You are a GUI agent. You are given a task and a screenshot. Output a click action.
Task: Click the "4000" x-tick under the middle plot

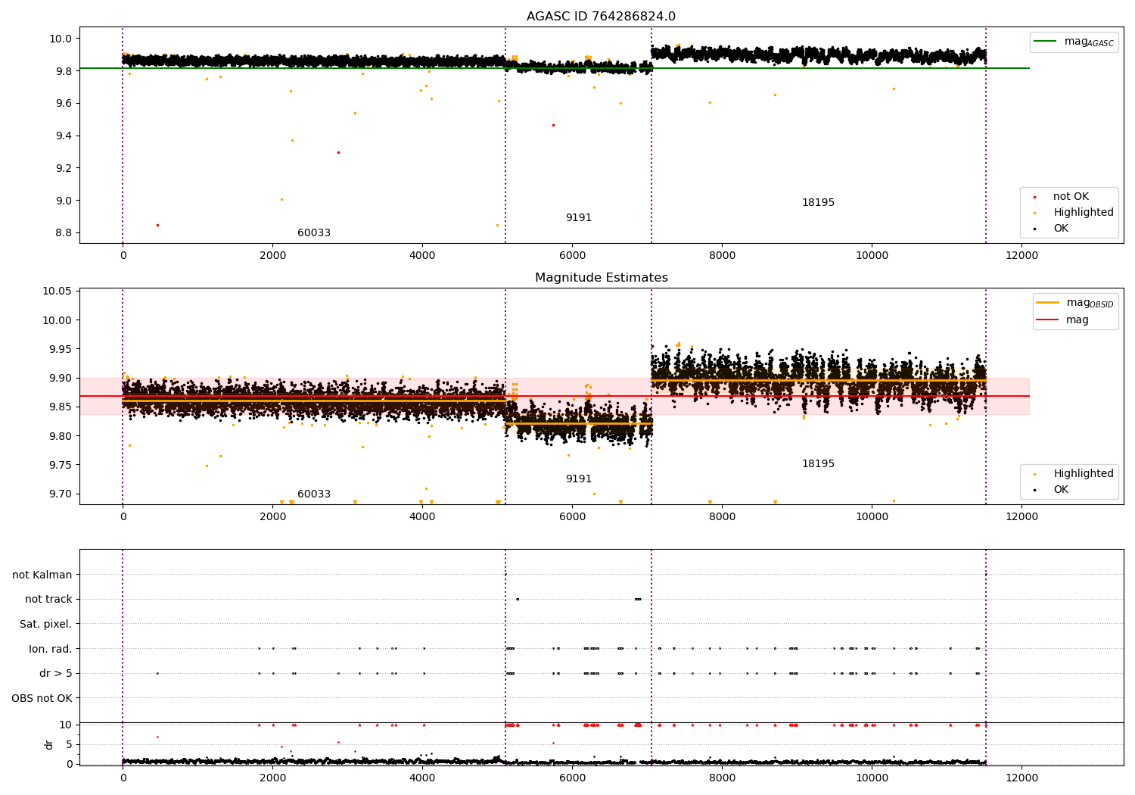(x=422, y=516)
